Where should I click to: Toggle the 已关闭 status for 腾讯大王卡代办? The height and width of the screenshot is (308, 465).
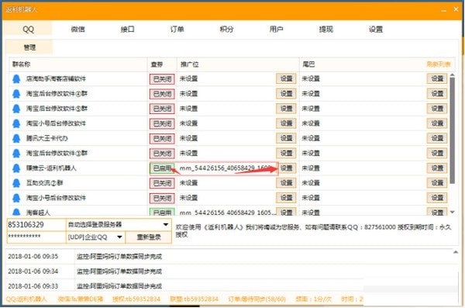point(162,138)
